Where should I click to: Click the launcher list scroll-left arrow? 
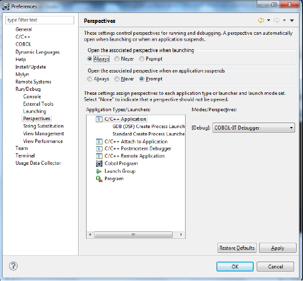click(x=90, y=234)
